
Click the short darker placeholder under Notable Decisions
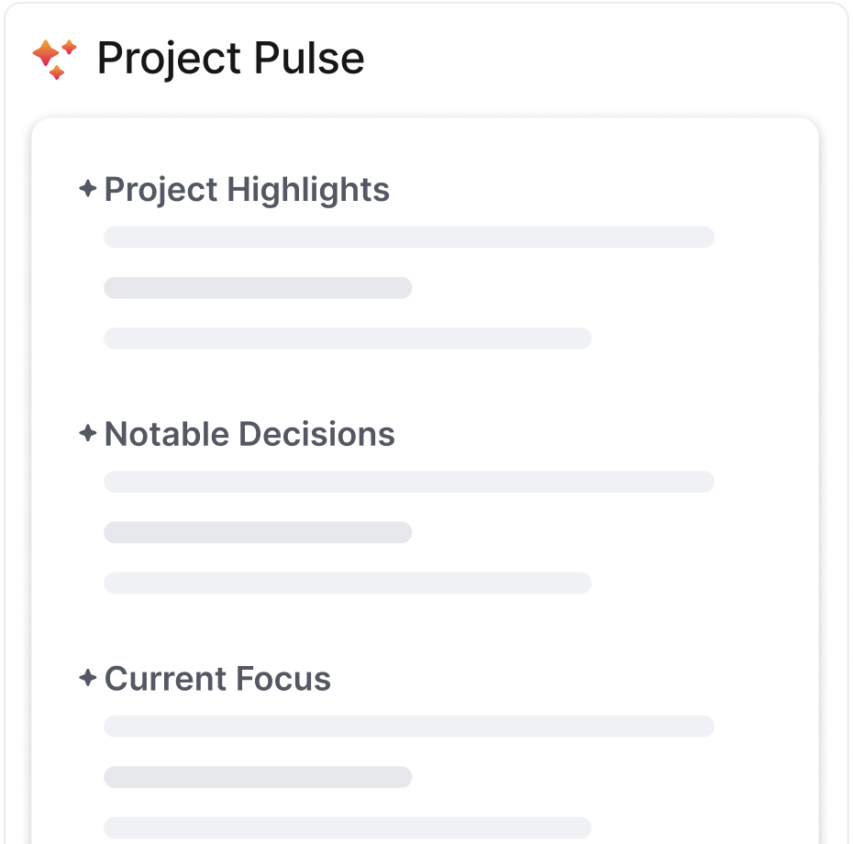coord(258,532)
